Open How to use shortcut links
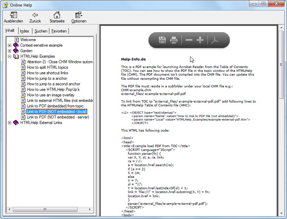Screen dimensions: 287x219 click(47, 73)
